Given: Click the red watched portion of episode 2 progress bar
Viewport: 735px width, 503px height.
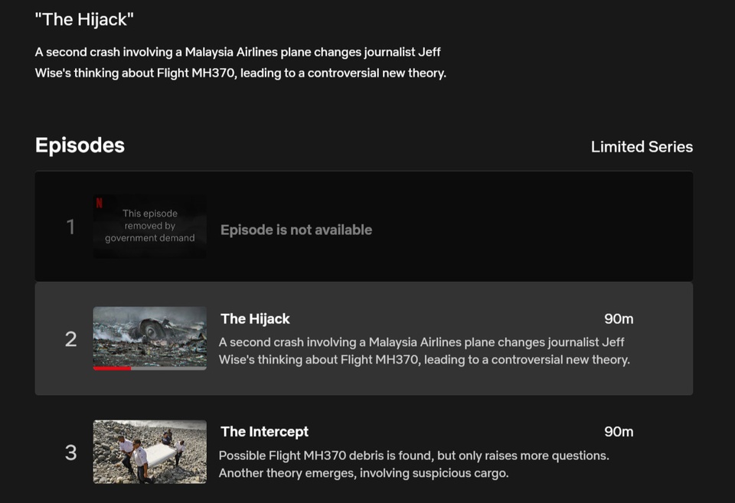Looking at the screenshot, I should pos(112,368).
